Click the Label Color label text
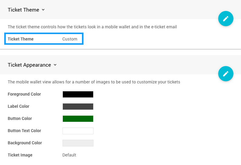This screenshot has height=165, width=241. point(19,106)
